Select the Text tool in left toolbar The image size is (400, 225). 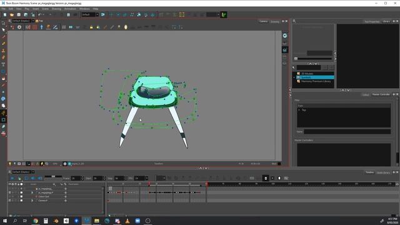(3, 64)
